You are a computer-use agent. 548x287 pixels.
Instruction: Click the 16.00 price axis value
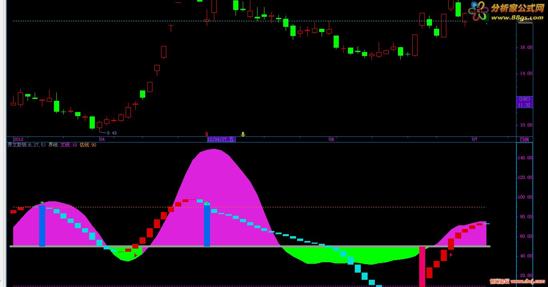point(526,47)
